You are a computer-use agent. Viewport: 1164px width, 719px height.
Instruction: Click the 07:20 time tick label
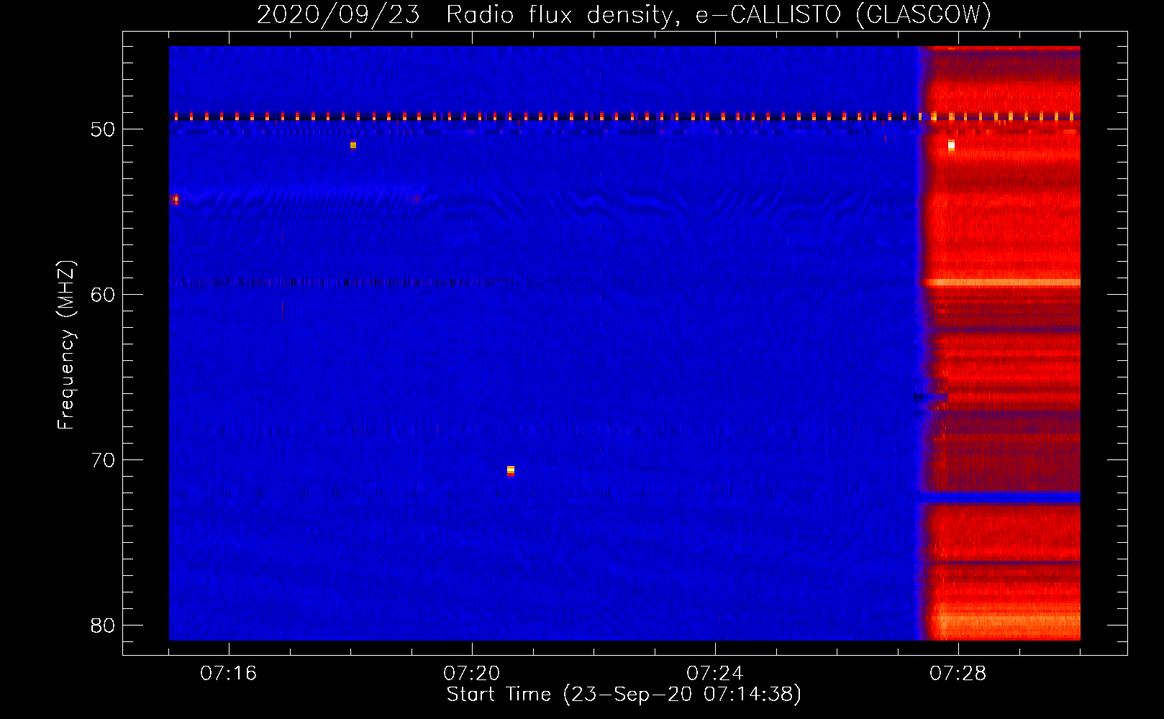pyautogui.click(x=472, y=674)
